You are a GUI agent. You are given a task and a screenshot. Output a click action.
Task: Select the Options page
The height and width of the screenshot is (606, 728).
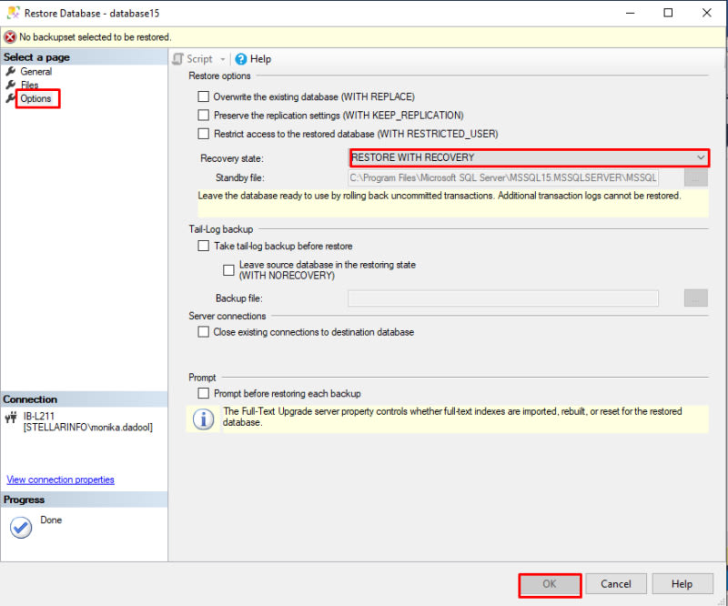coord(36,98)
